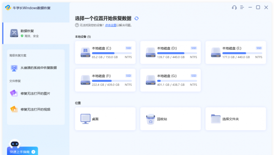Minimize the recovery app window

pyautogui.click(x=250, y=7)
